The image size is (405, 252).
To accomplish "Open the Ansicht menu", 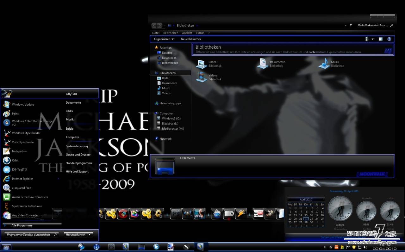I will point(187,33).
